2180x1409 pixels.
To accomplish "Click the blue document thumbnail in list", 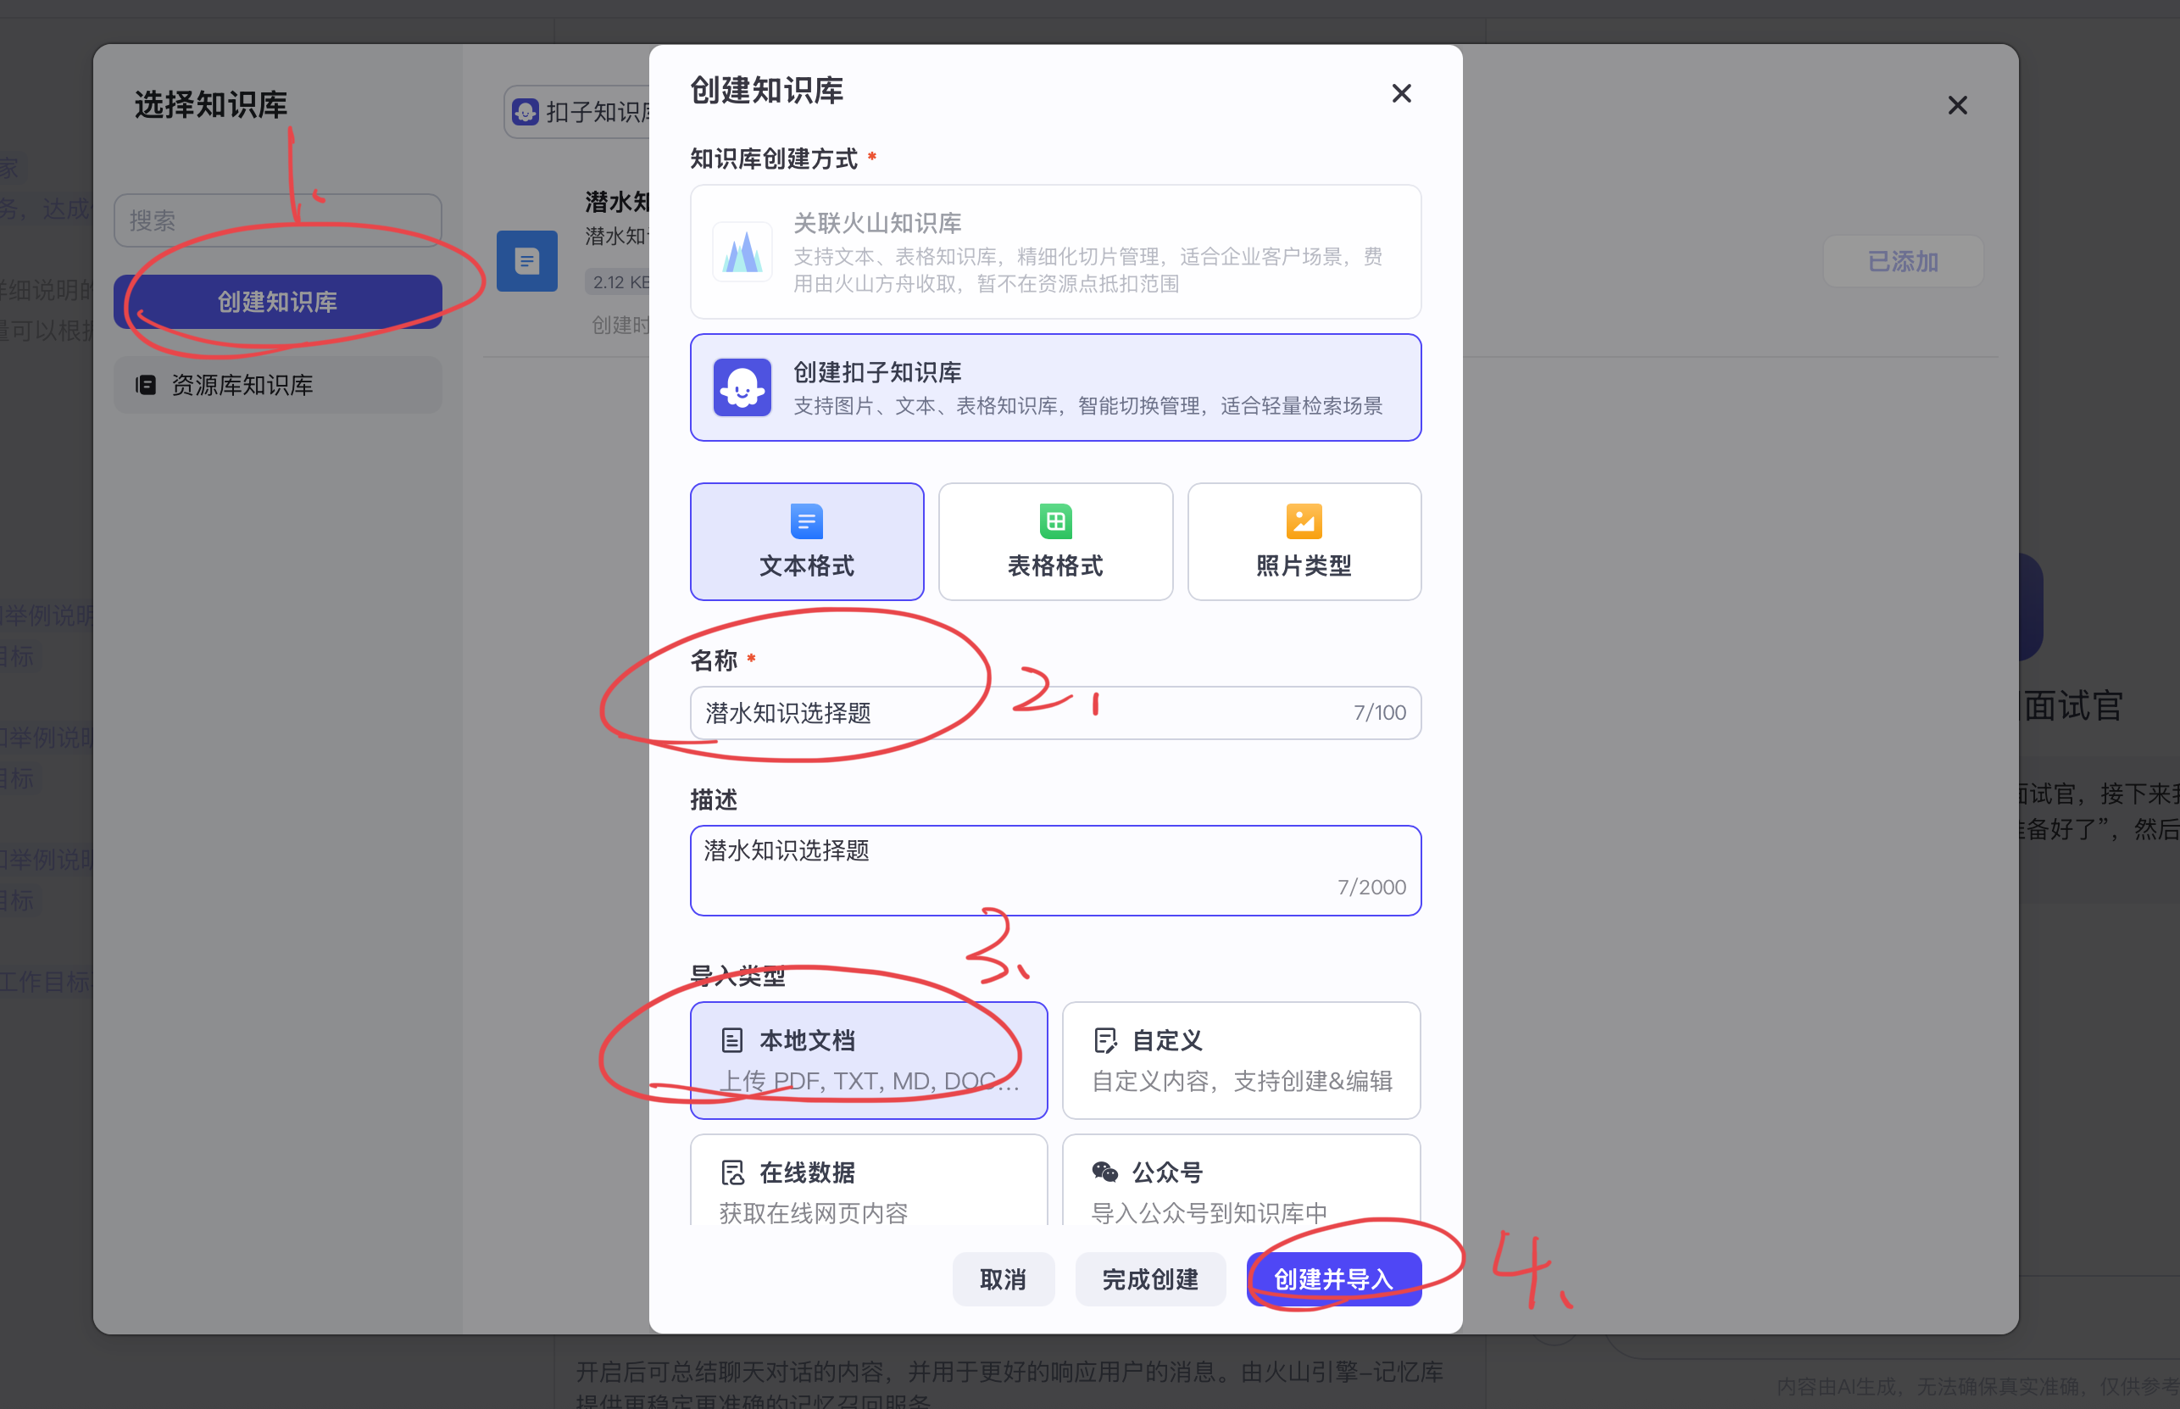I will pos(527,262).
